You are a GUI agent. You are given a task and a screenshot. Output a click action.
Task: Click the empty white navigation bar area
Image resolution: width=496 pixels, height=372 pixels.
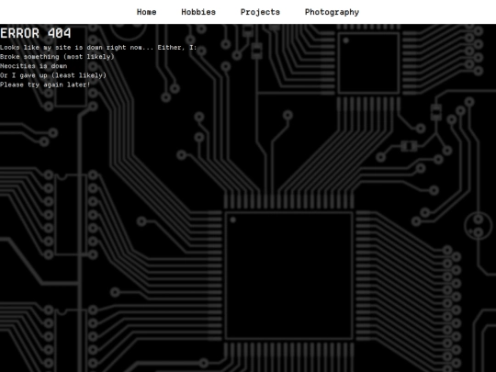click(x=427, y=12)
